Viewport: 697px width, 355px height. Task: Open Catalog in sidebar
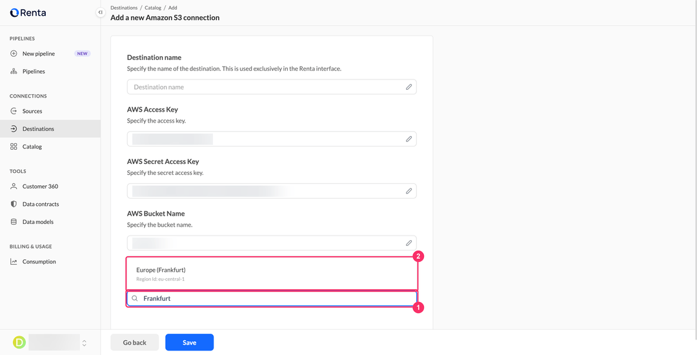tap(50, 147)
